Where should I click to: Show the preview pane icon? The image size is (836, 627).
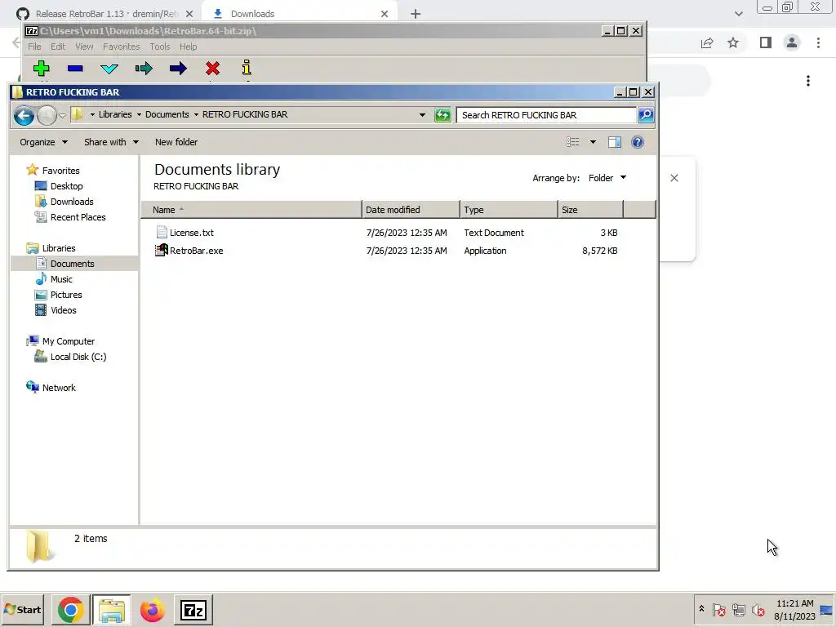615,142
